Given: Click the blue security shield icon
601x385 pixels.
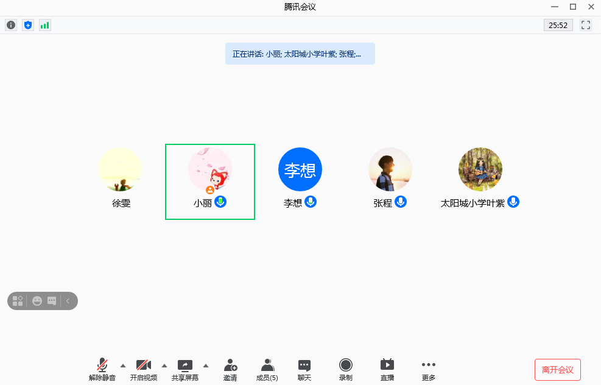Looking at the screenshot, I should pos(28,26).
